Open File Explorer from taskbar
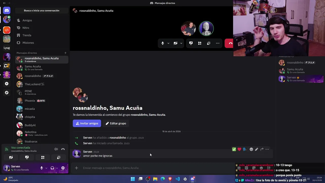Screen dimensions: 325x183 pyautogui.click(x=155, y=179)
